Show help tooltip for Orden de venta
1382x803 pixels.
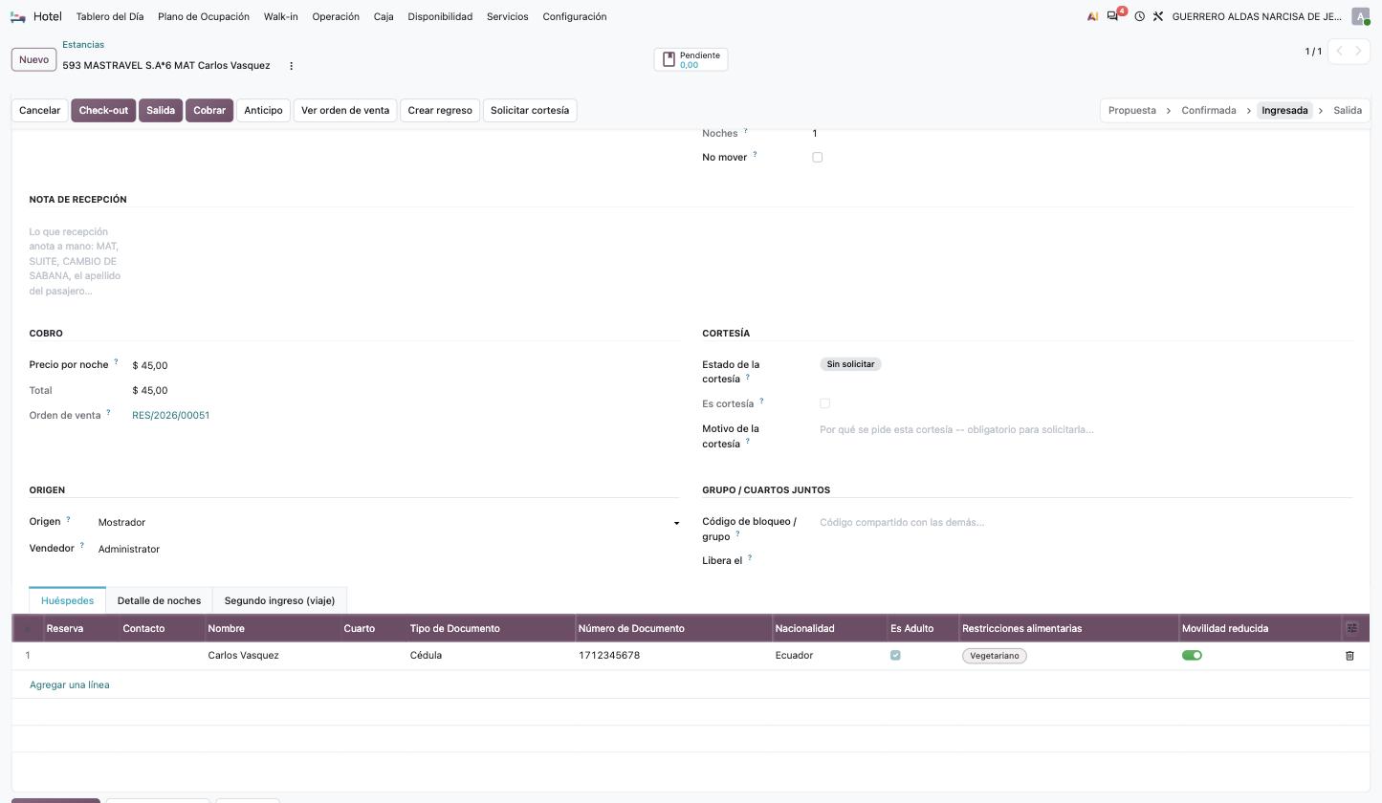coord(108,413)
